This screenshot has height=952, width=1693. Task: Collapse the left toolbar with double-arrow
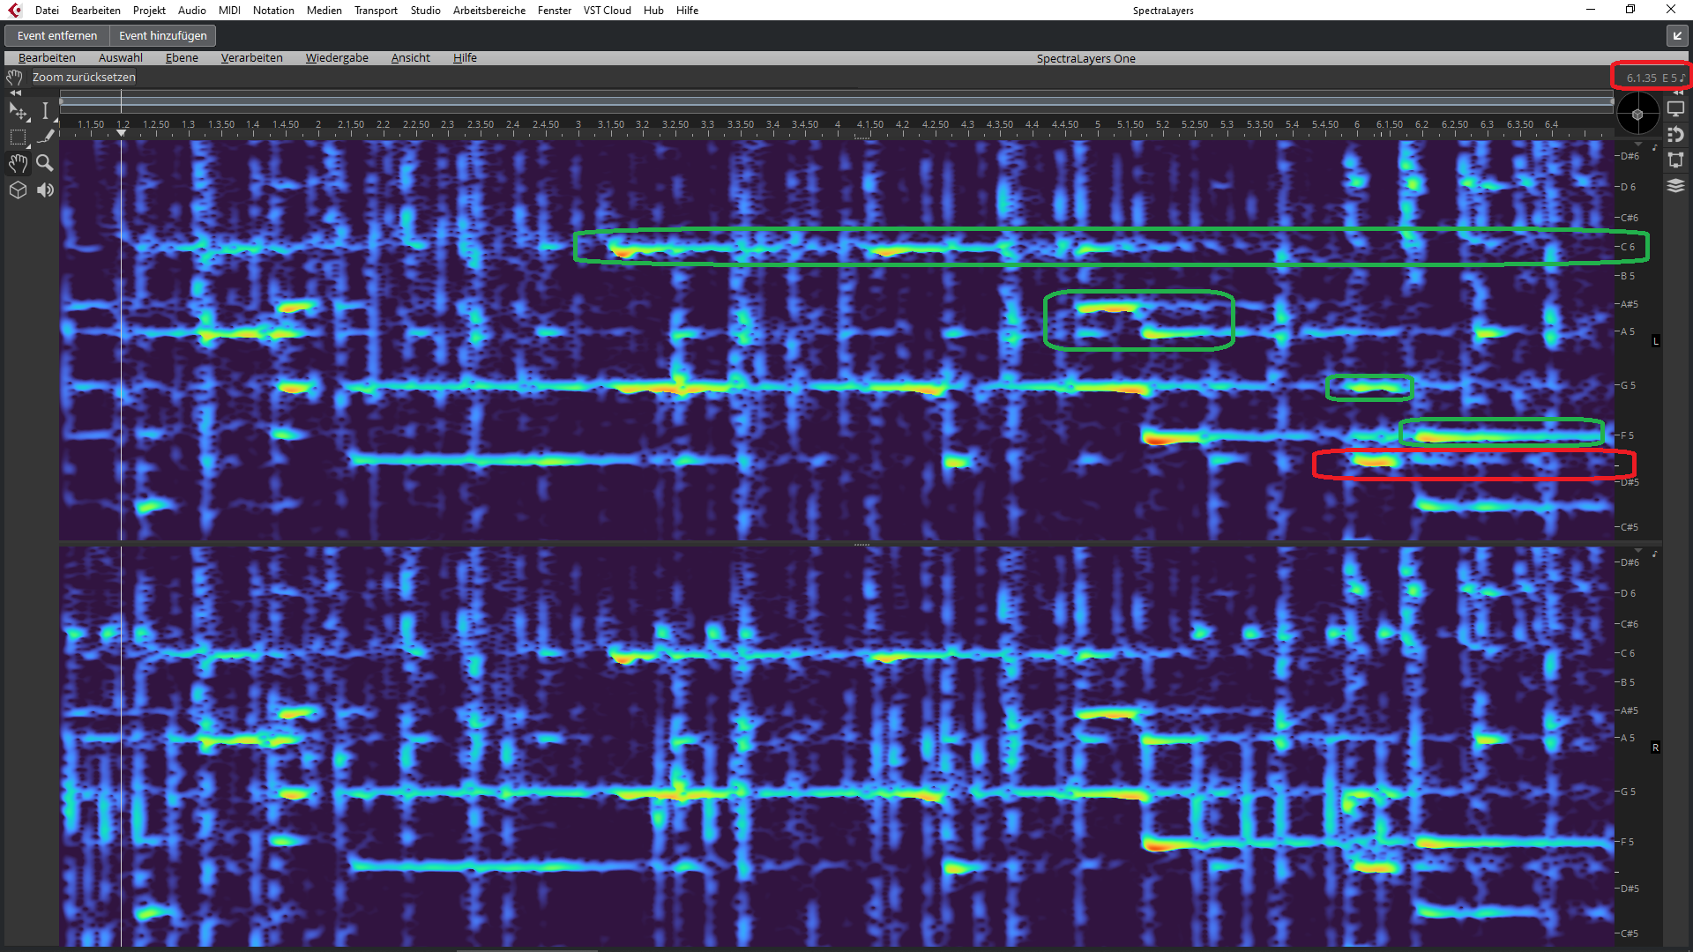[x=15, y=93]
